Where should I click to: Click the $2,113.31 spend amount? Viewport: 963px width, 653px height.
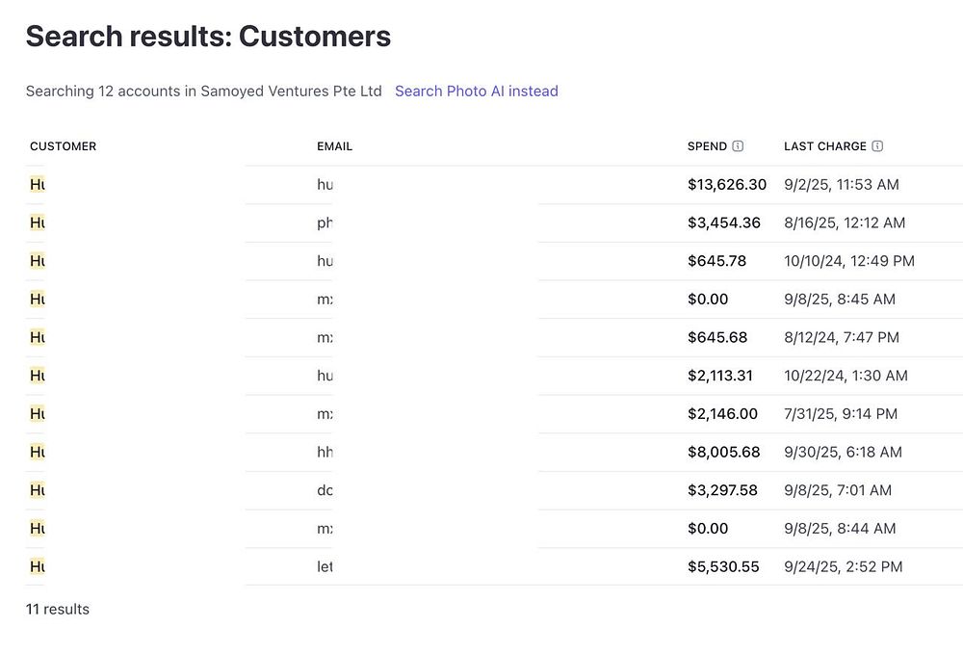717,376
